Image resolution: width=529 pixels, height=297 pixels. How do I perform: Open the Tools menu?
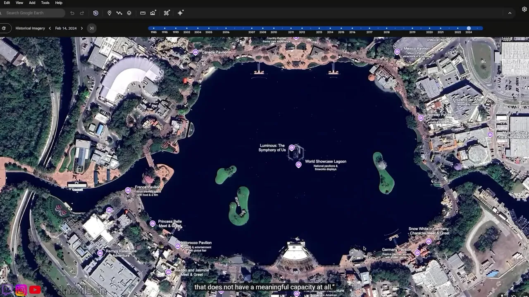click(45, 3)
